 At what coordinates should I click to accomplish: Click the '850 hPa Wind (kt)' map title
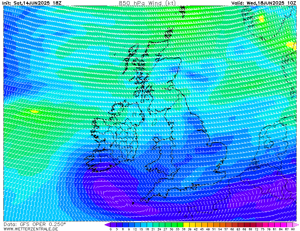click(147, 3)
